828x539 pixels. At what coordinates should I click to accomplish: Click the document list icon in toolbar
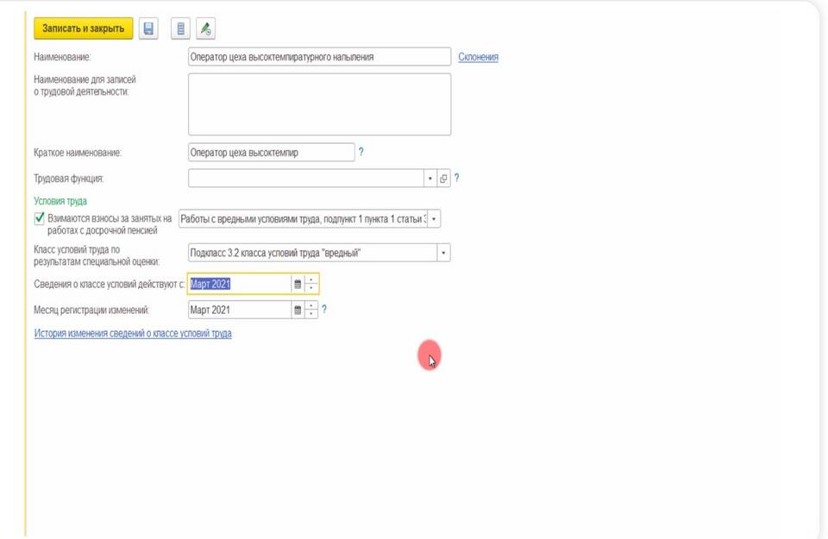click(180, 28)
